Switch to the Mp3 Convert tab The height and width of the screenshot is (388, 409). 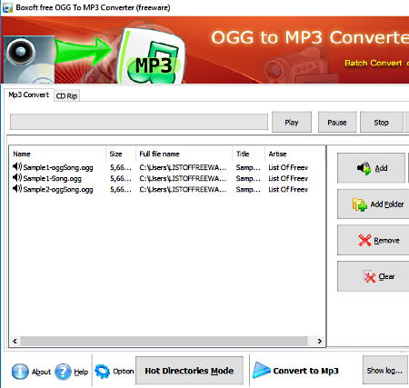29,95
